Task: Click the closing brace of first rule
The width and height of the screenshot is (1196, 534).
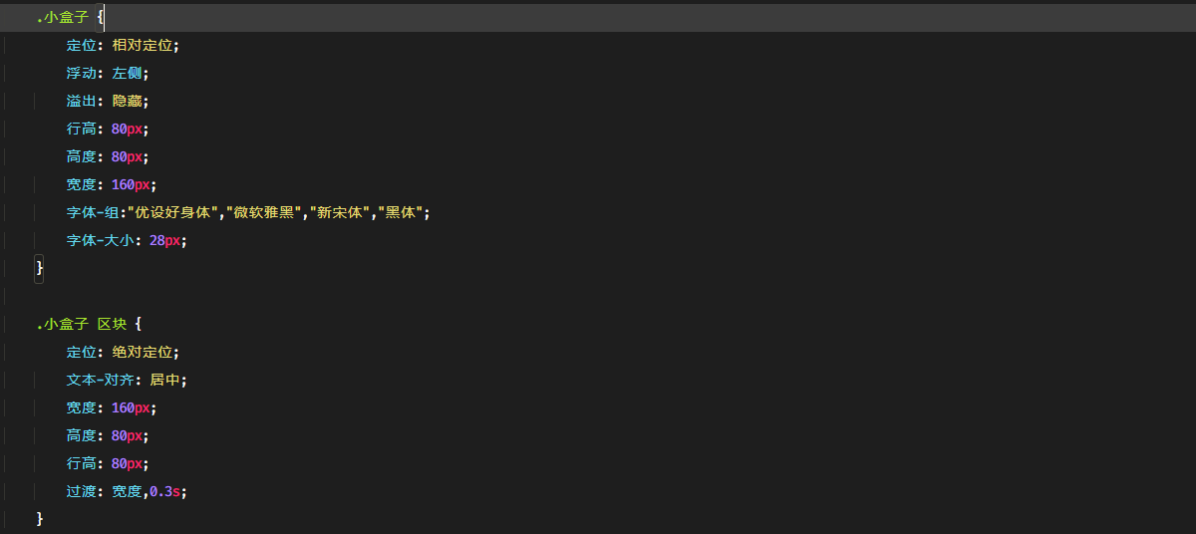Action: click(40, 268)
